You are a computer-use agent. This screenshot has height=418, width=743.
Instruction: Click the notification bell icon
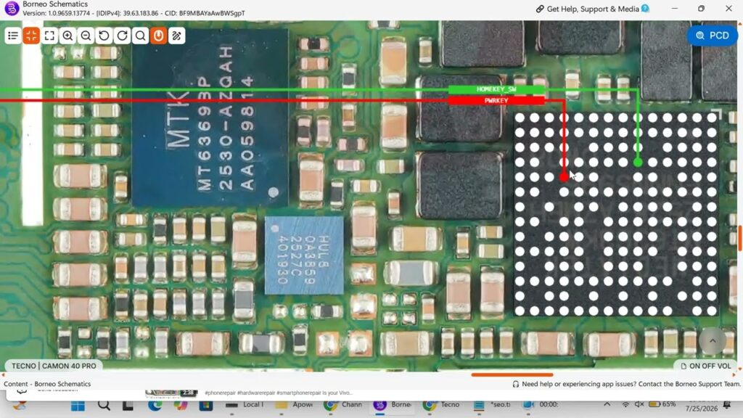click(727, 405)
